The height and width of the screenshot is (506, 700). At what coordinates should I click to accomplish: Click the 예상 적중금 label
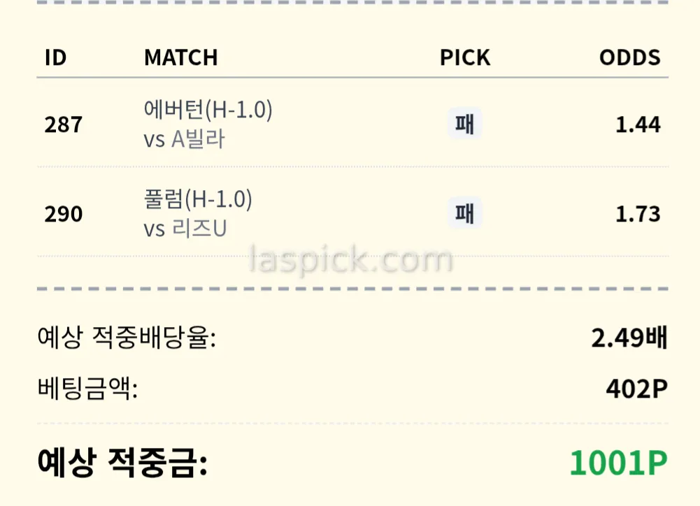[x=122, y=463]
